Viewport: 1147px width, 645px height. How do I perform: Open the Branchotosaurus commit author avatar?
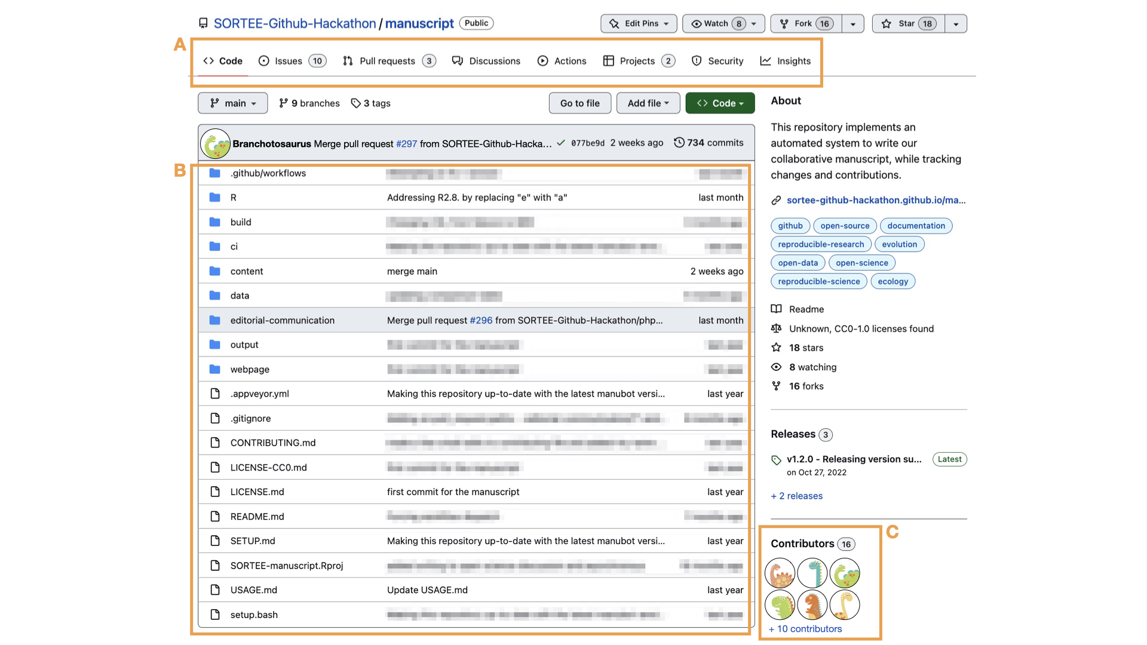216,143
